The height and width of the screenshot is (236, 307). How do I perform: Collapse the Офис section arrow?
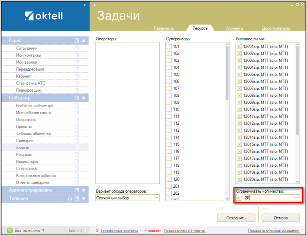(x=84, y=41)
